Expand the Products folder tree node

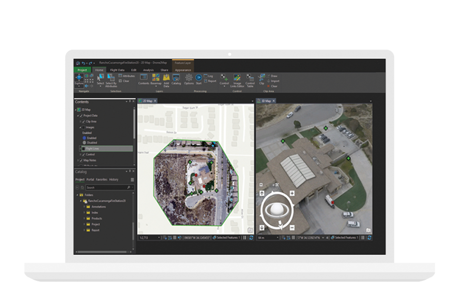(84, 219)
